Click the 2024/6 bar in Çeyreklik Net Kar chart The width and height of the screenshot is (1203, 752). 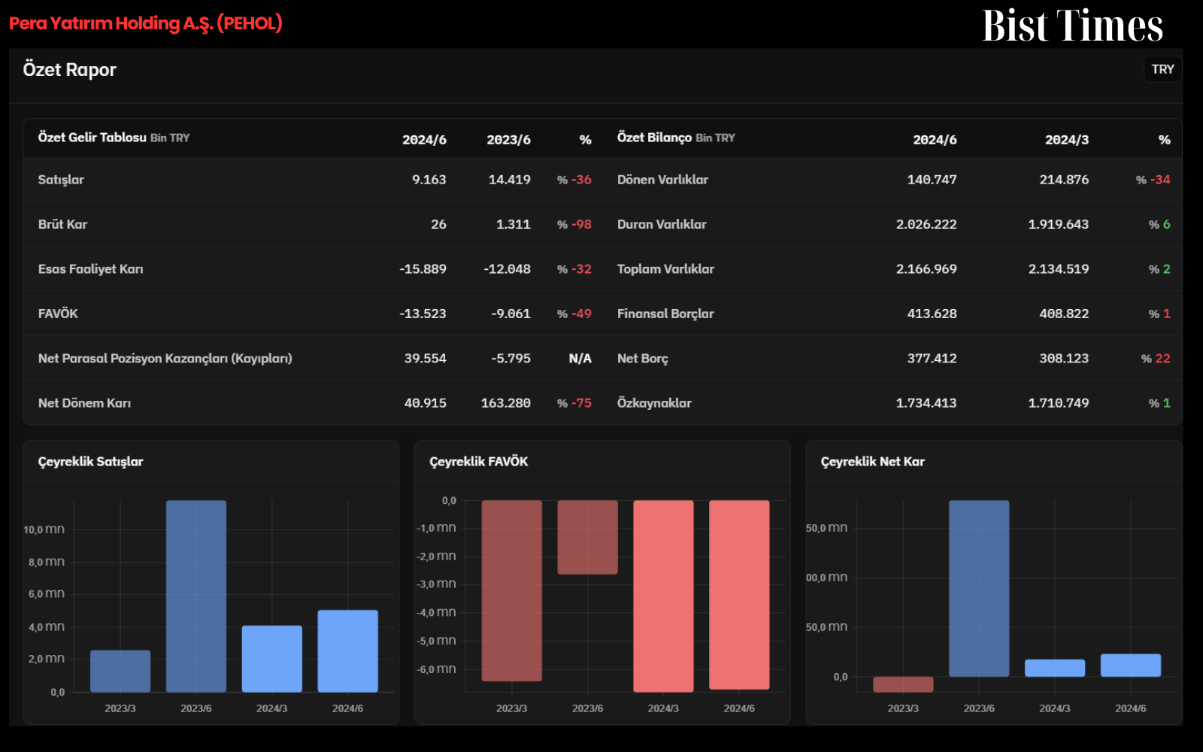coord(1130,666)
